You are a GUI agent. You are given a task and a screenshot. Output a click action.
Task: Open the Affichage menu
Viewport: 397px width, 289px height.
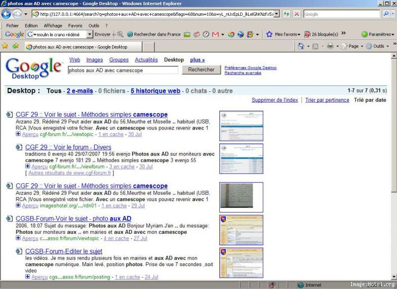coord(53,26)
